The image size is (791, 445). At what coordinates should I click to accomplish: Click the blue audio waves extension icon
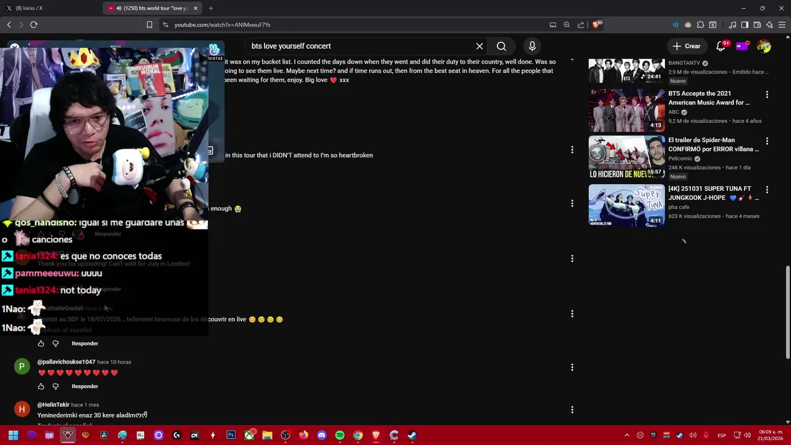(675, 25)
